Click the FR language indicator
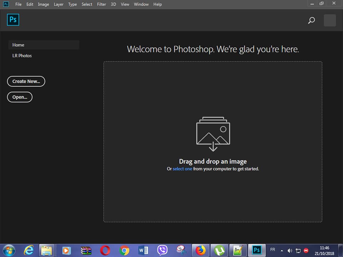343x257 pixels. (x=273, y=250)
